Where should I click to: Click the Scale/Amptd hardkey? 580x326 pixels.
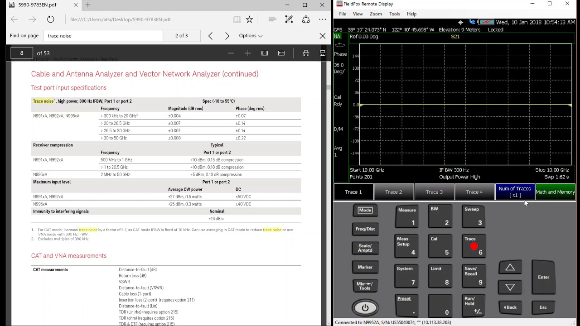(x=365, y=248)
